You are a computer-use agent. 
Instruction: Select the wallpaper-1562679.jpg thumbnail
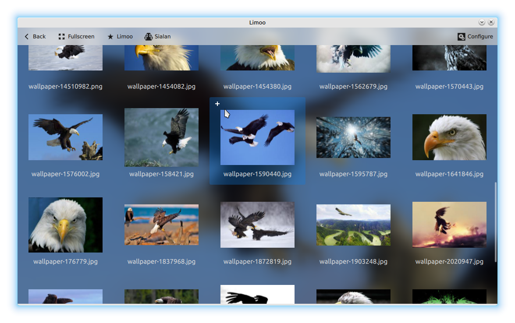pos(353,59)
